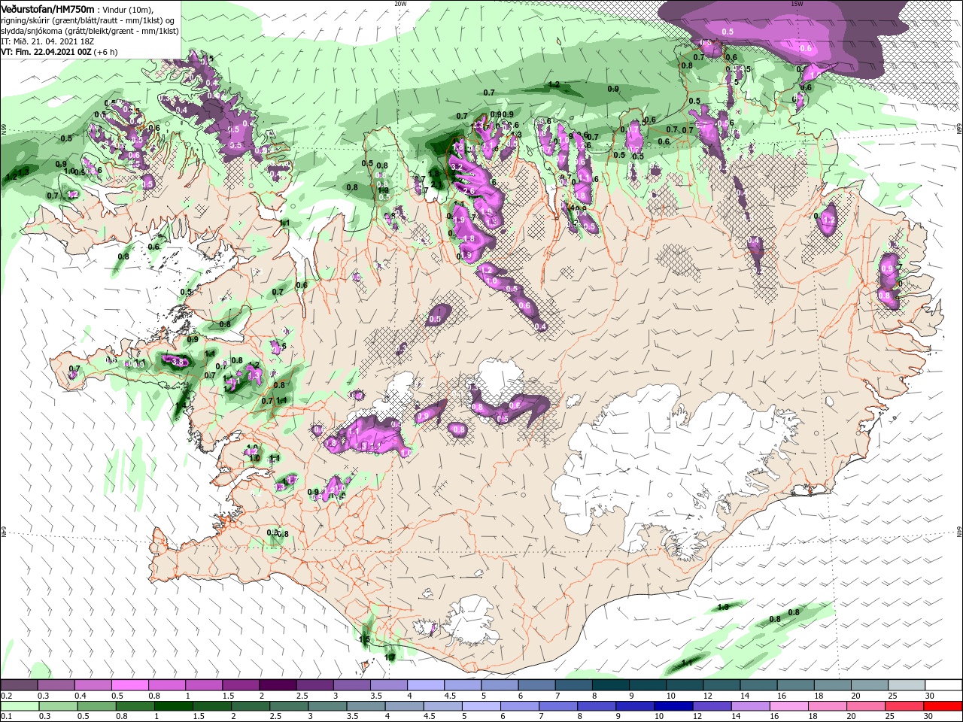This screenshot has width=963, height=722.
Task: Pick the darkest purple swatch labeled 2
Action: 278,686
